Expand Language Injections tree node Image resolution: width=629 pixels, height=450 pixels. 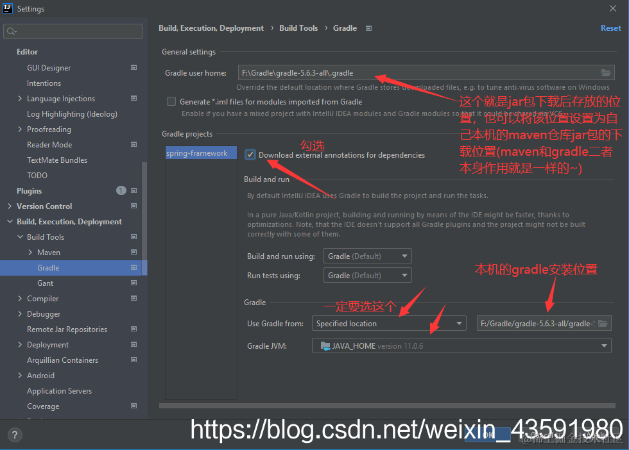pyautogui.click(x=20, y=98)
